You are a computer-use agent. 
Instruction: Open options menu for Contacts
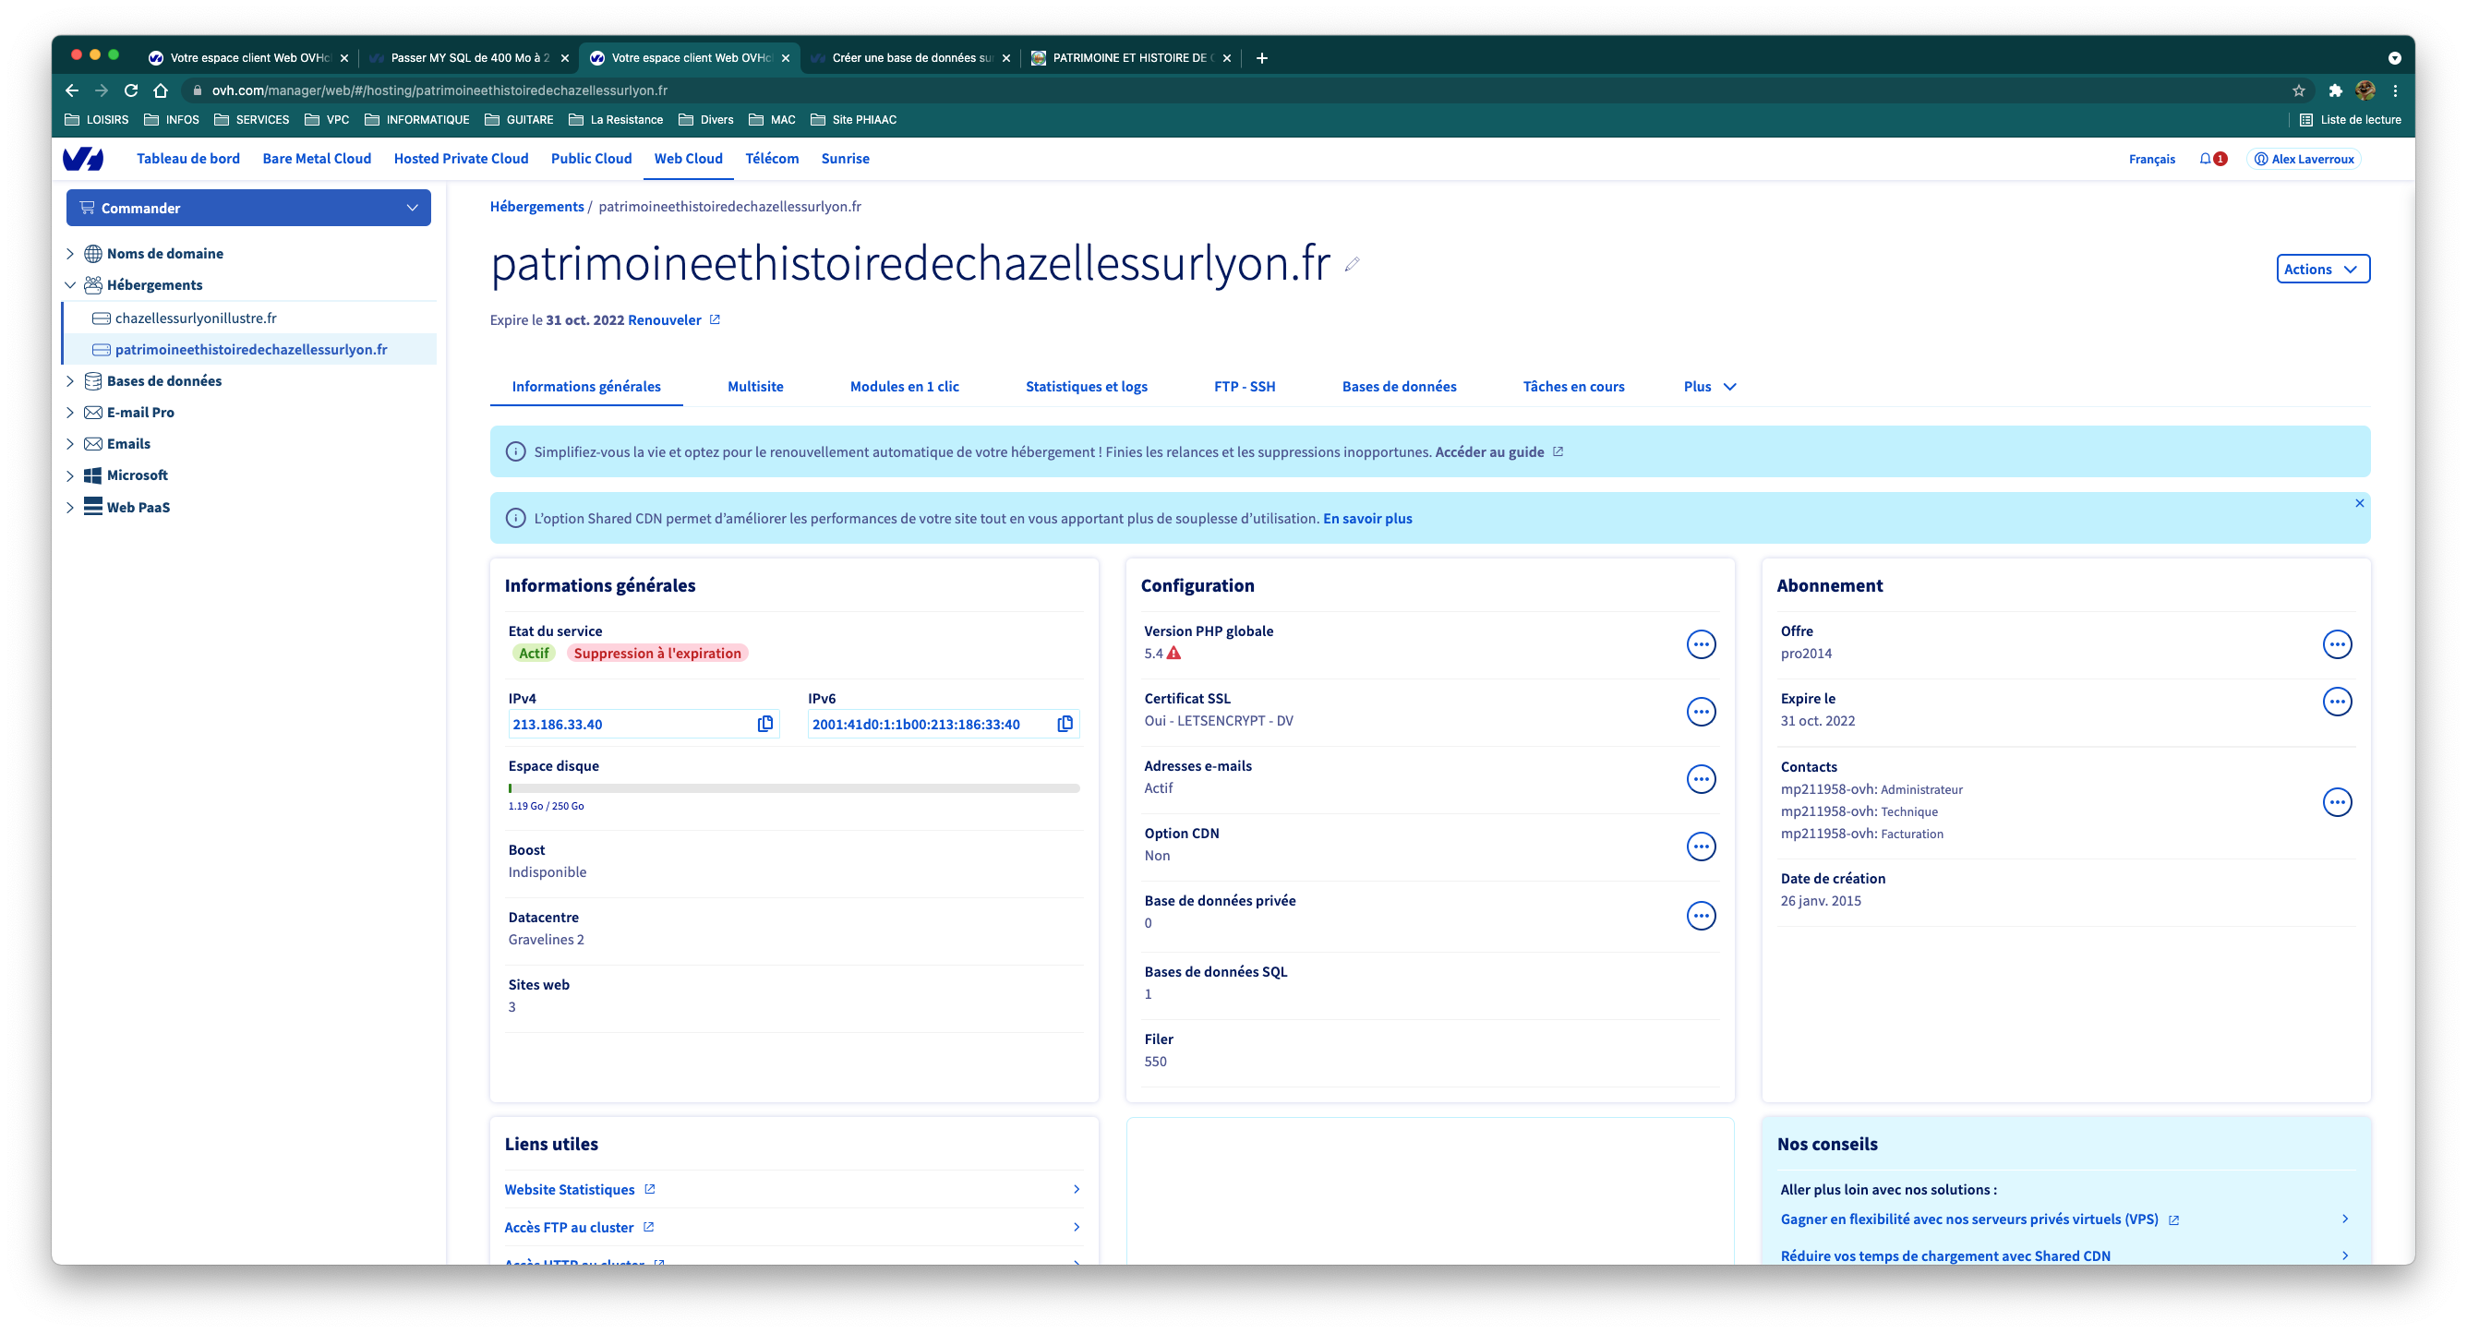(x=2337, y=802)
